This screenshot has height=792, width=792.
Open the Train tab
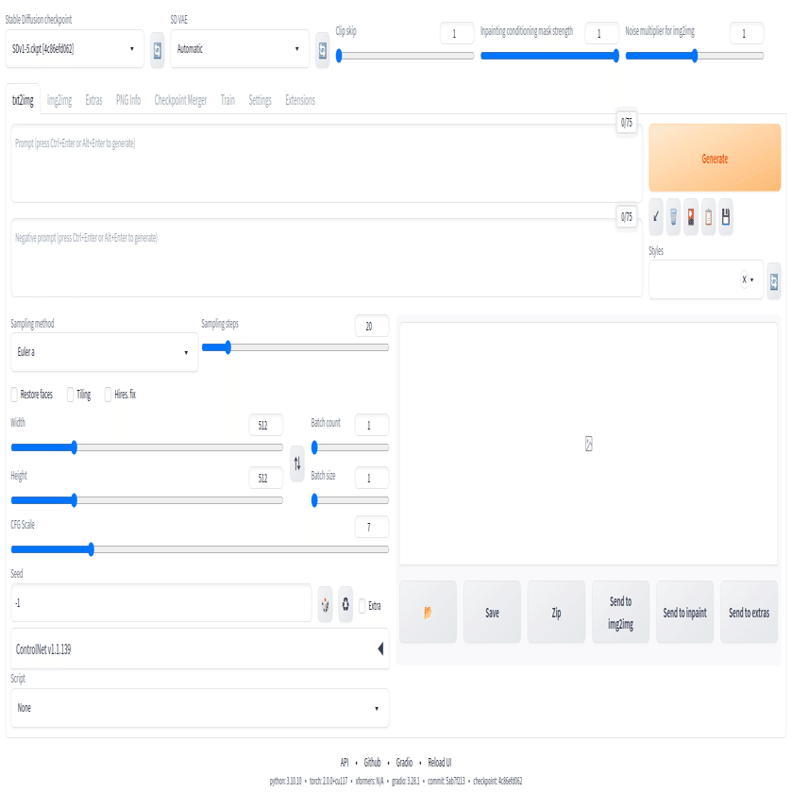227,100
